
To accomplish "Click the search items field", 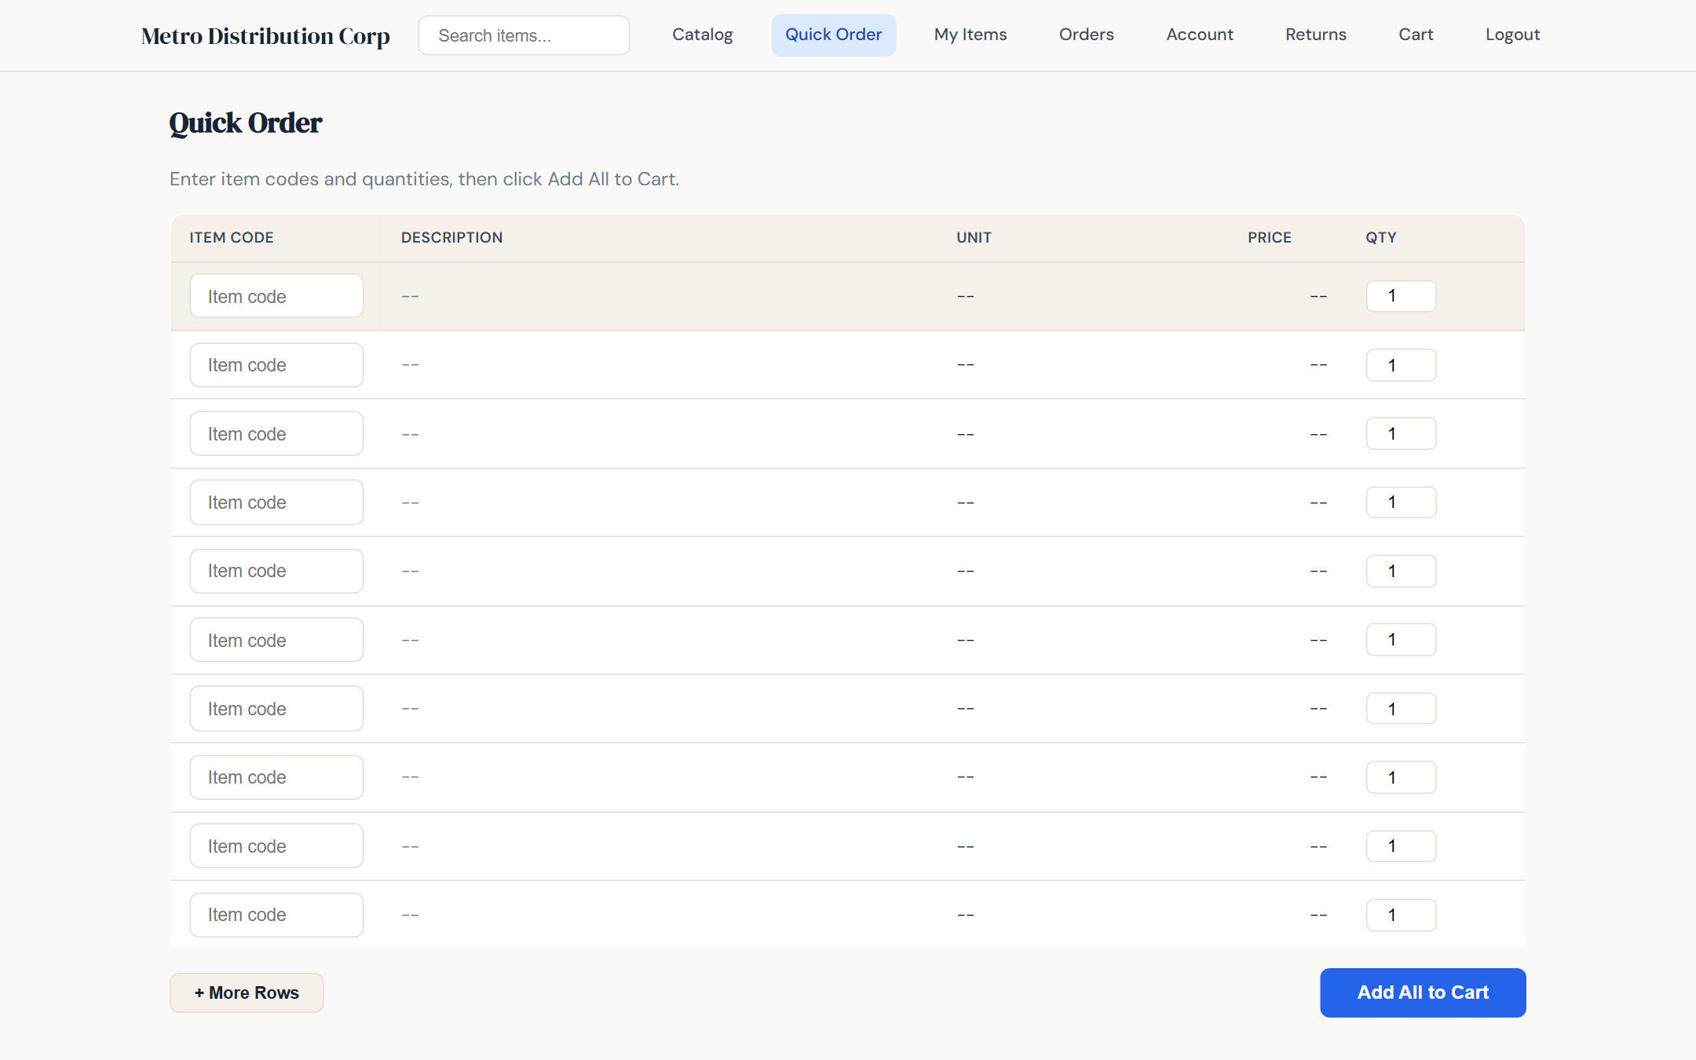I will pos(523,35).
